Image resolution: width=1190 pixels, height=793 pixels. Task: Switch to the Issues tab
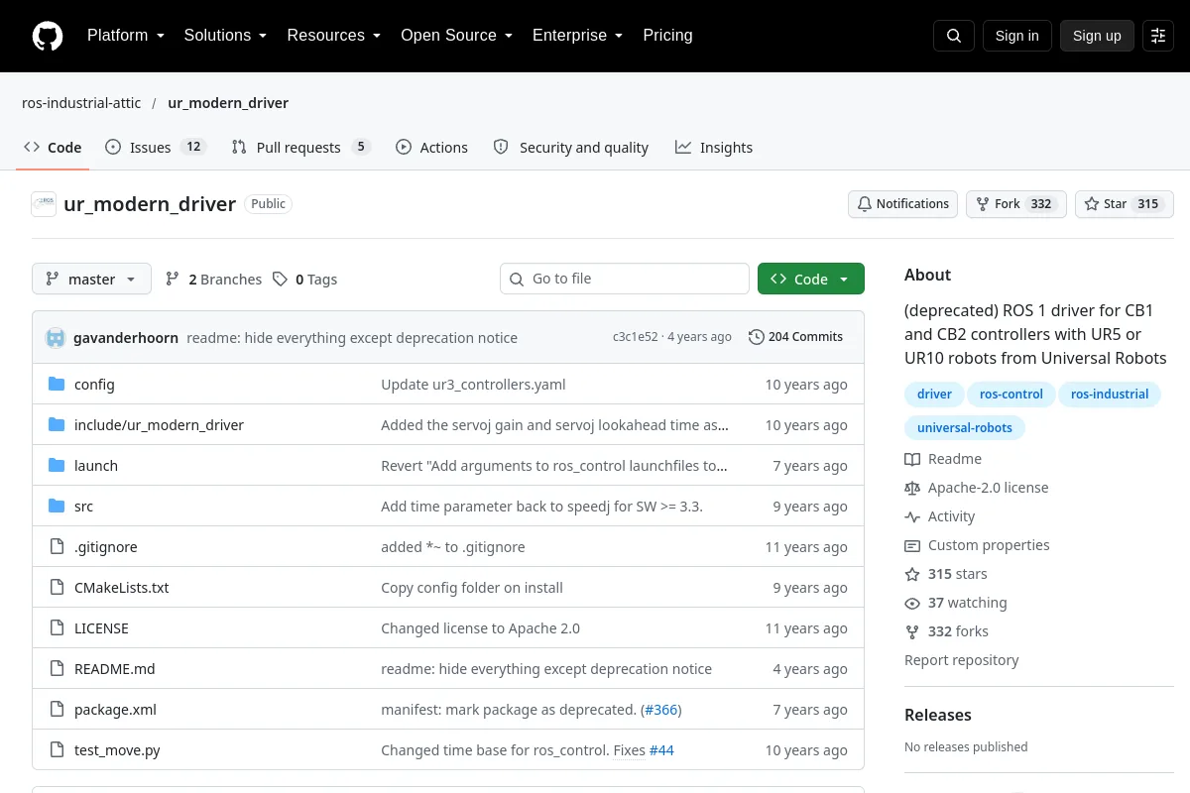pos(155,148)
